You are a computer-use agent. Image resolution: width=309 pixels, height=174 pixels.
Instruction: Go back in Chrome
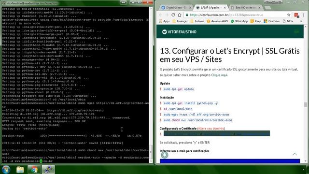point(160,15)
